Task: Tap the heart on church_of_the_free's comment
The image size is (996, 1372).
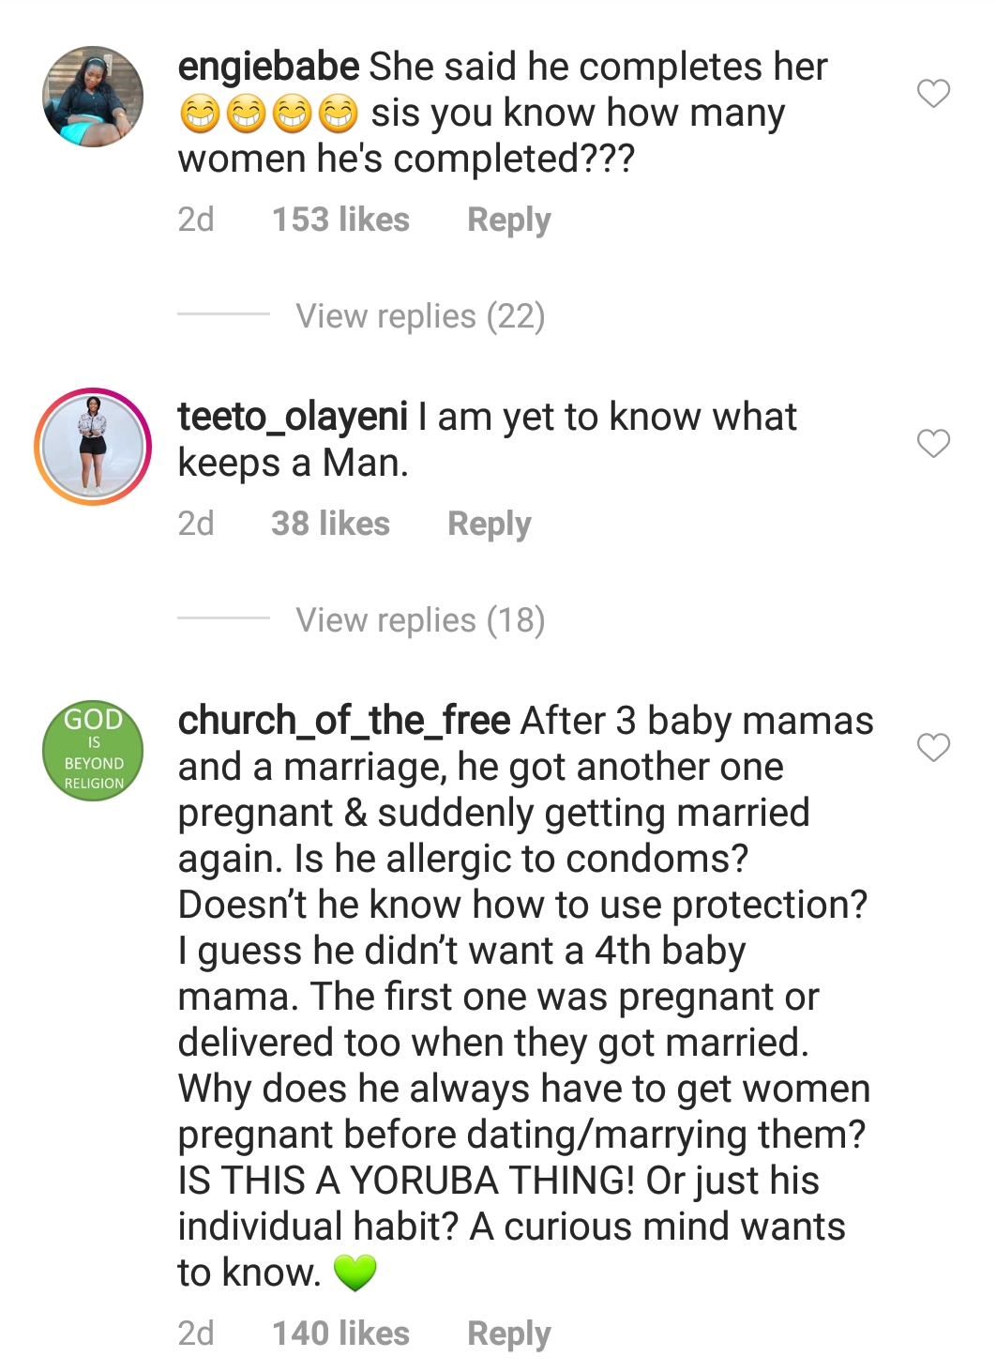Action: click(933, 747)
